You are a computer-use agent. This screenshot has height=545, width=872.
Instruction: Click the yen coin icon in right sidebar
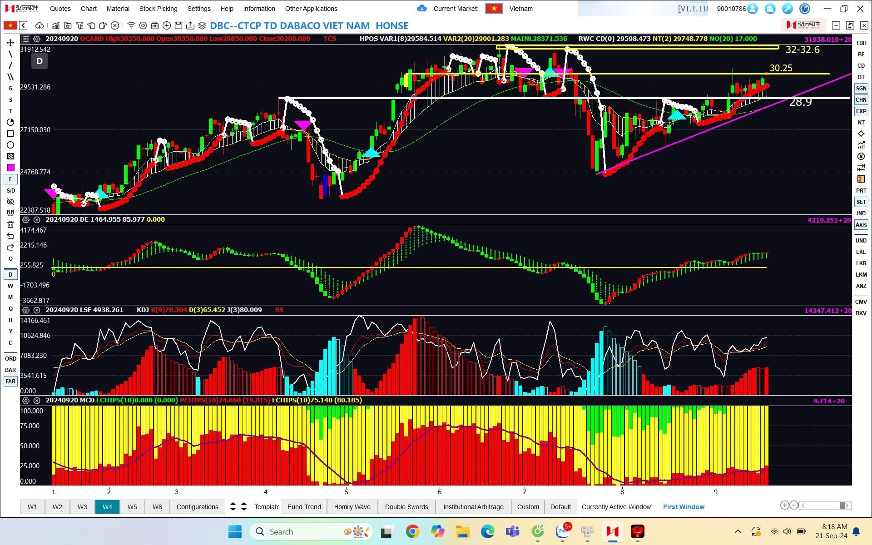[861, 156]
